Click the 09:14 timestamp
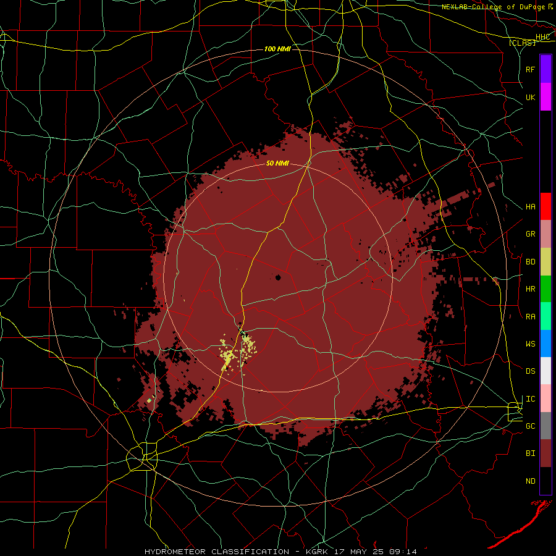 coord(402,552)
